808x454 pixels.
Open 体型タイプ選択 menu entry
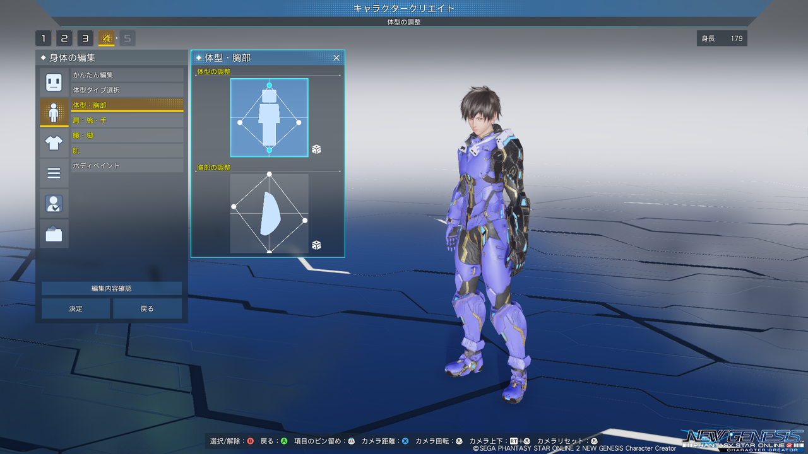[x=127, y=90]
